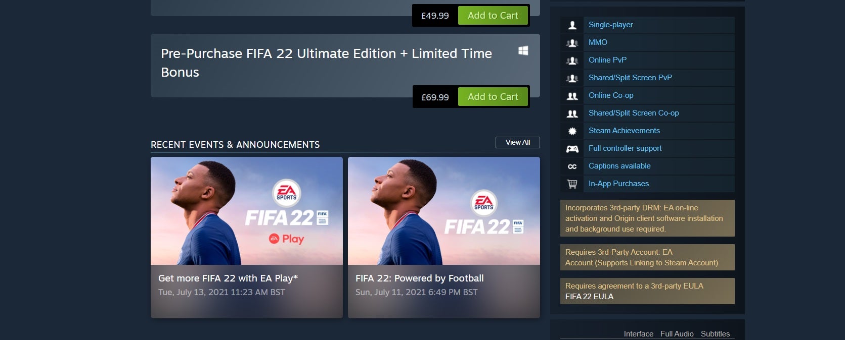Click the Captions available CC icon
This screenshot has width=845, height=340.
(572, 166)
